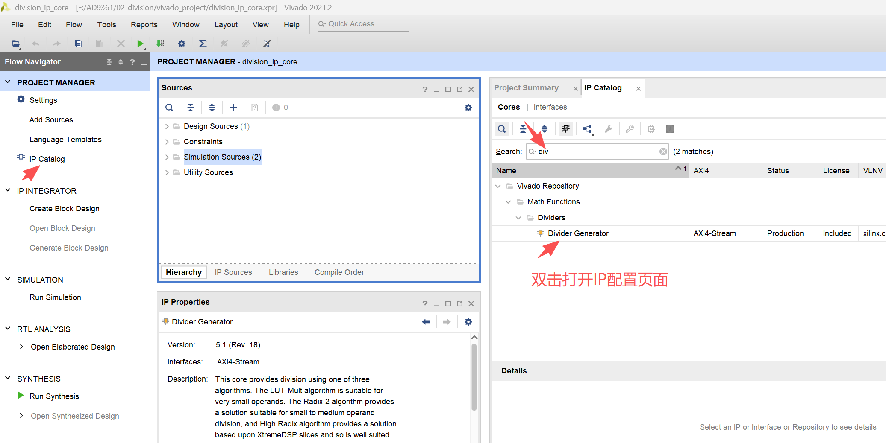The width and height of the screenshot is (886, 443).
Task: Sort by Status column header
Action: tap(790, 171)
